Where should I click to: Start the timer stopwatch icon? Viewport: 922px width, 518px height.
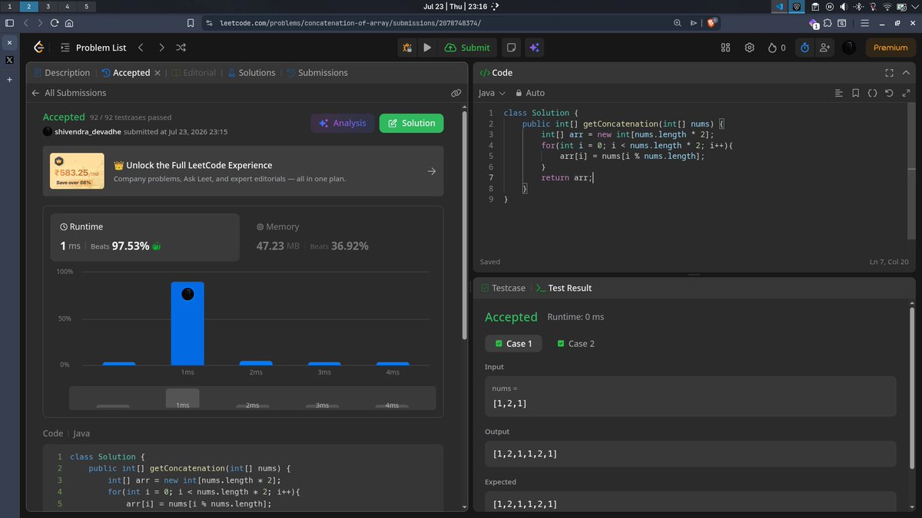[x=804, y=48]
